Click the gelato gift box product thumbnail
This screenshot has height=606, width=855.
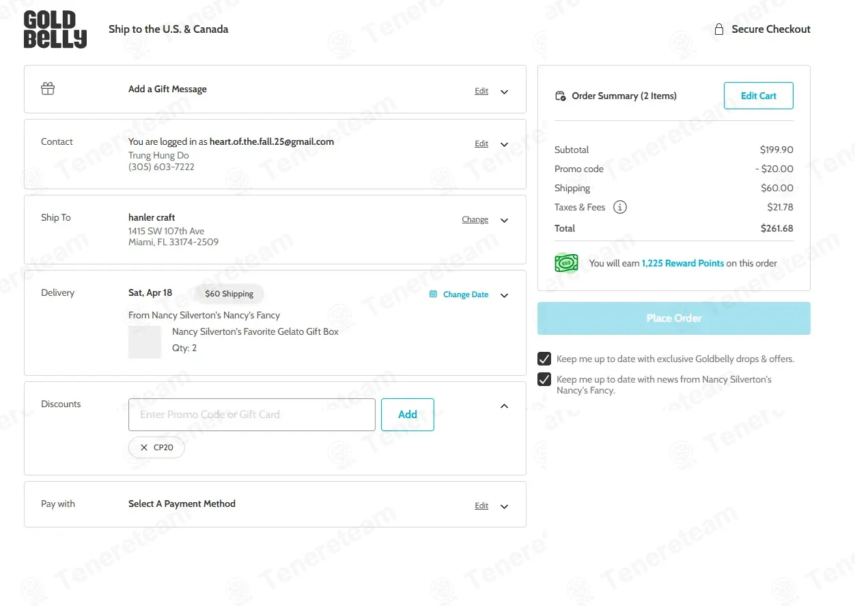coord(145,342)
